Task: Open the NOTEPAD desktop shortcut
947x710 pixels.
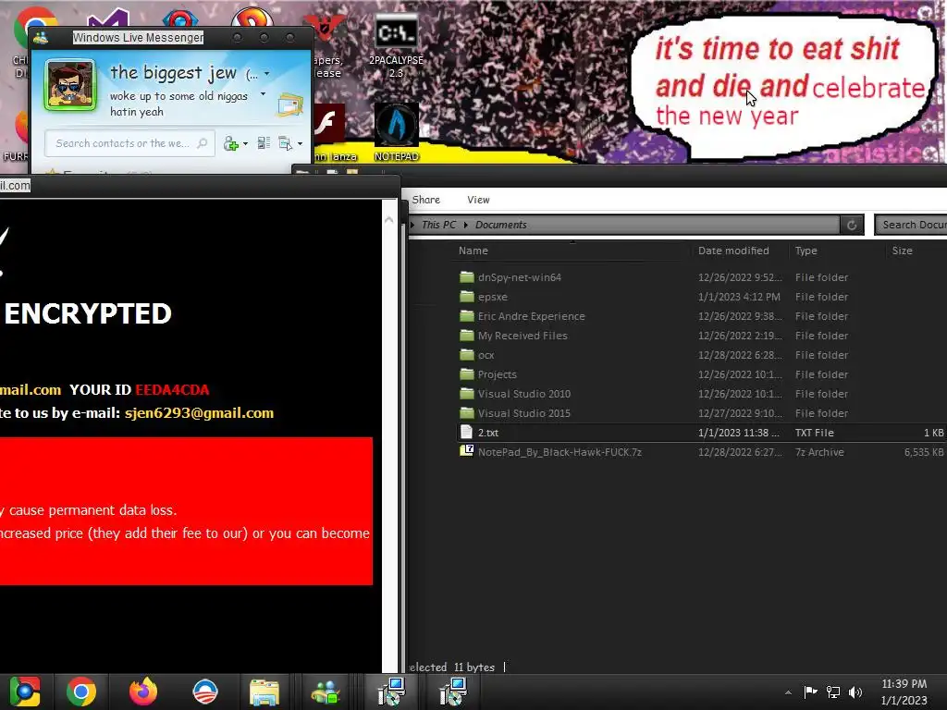Action: pyautogui.click(x=396, y=131)
